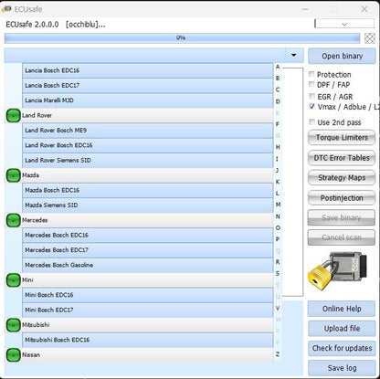
Task: Click the Save binary button
Action: (x=342, y=217)
